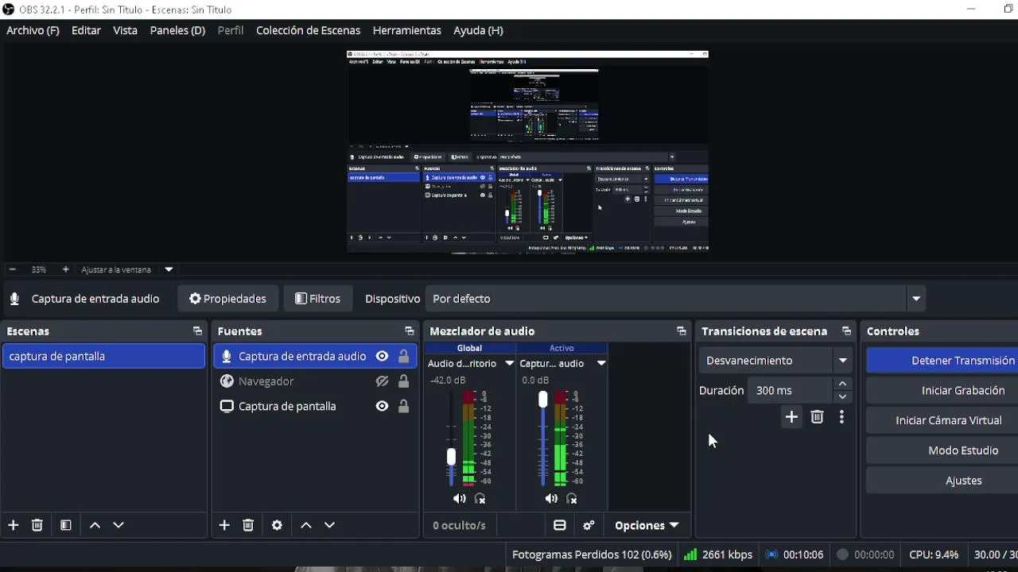Move source down arrow in Fuentes

coord(329,525)
